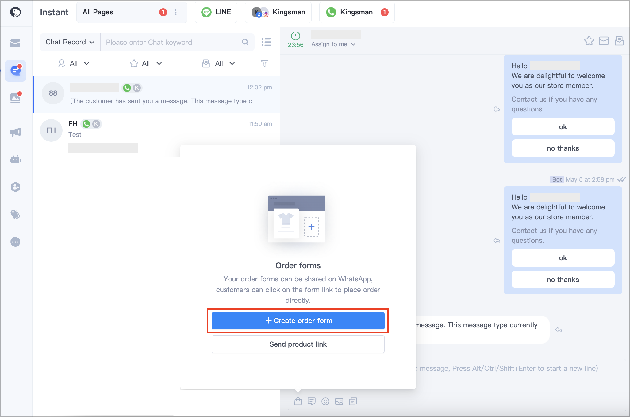Open the Assign to me dropdown
The height and width of the screenshot is (417, 630).
pos(333,44)
